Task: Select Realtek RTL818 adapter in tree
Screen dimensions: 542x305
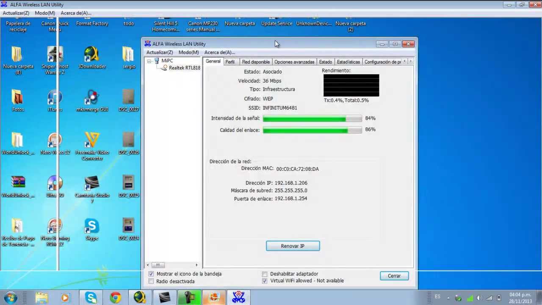Action: tap(184, 68)
